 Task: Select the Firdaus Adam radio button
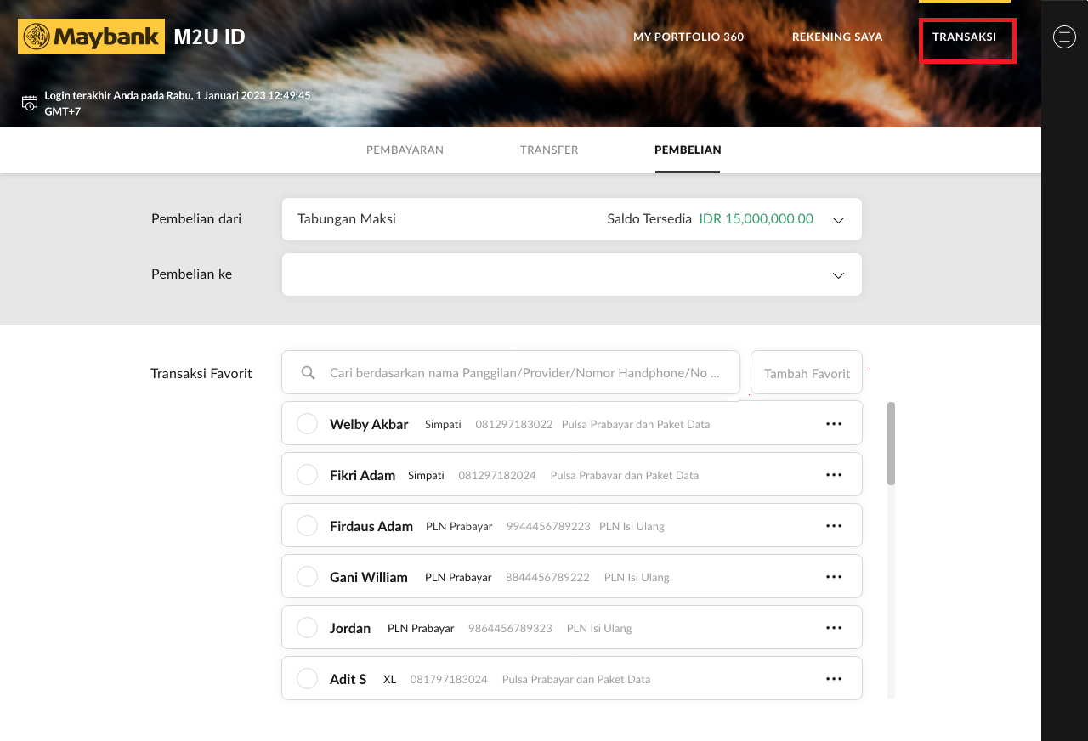(x=307, y=526)
